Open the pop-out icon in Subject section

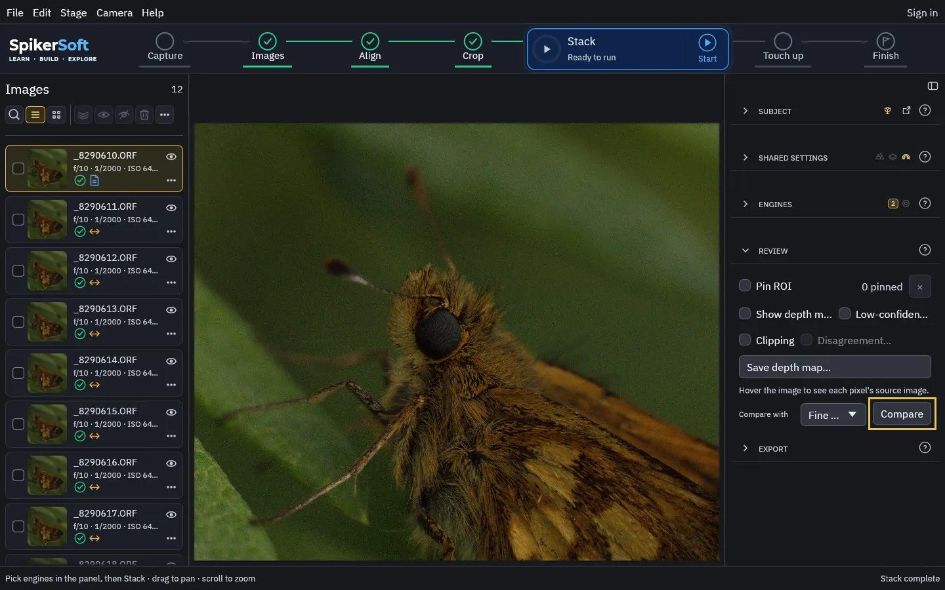coord(906,111)
